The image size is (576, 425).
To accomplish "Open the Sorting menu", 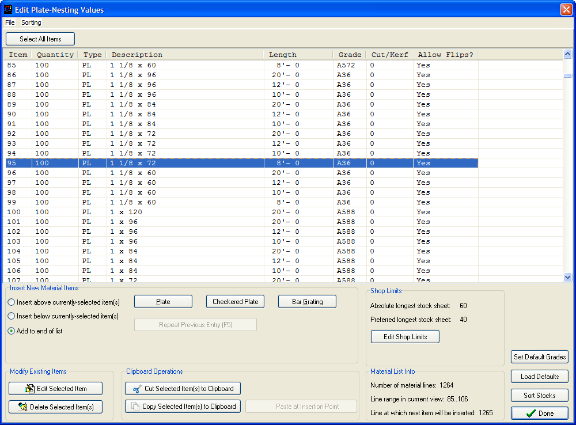I will point(31,22).
